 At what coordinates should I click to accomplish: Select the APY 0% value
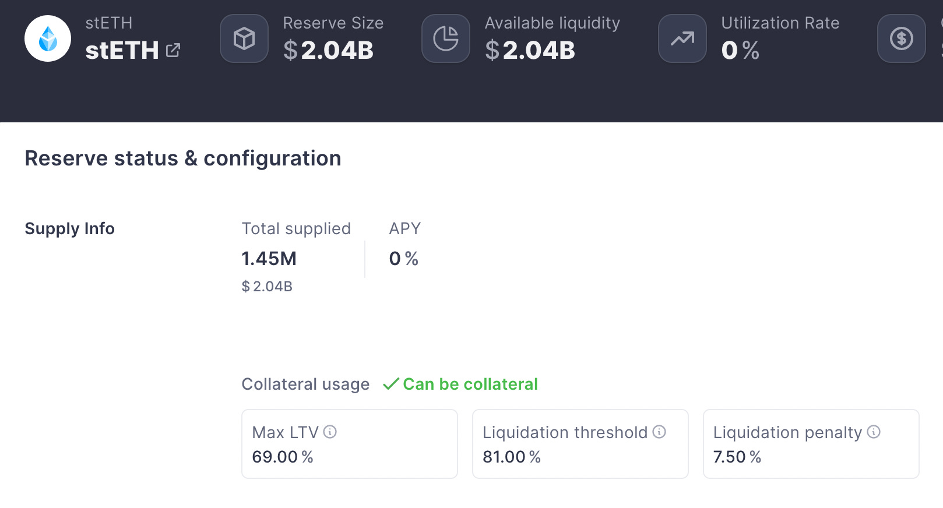pos(404,258)
